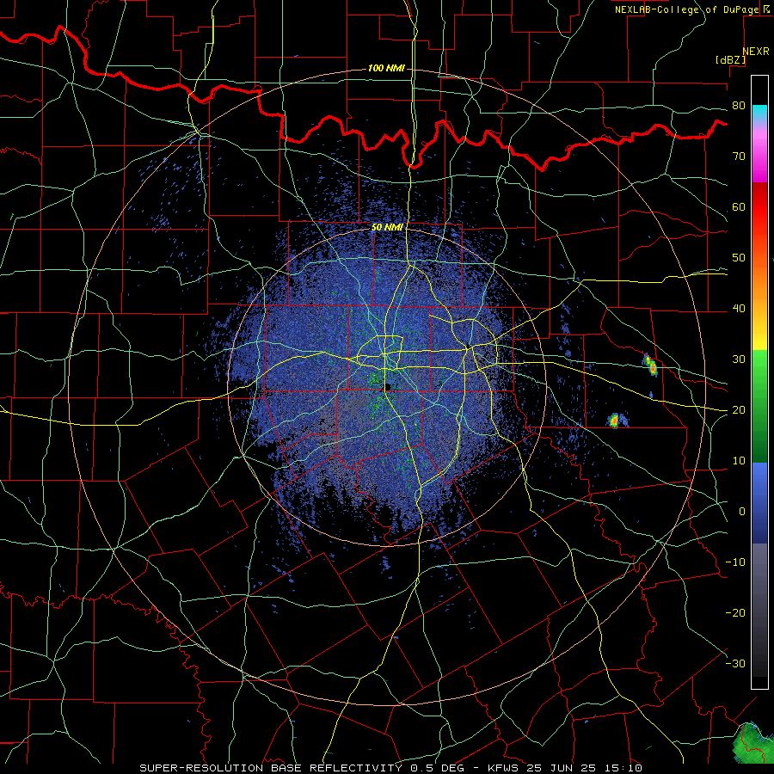The image size is (774, 774).
Task: Click the green band of the color bar
Action: pyautogui.click(x=759, y=406)
